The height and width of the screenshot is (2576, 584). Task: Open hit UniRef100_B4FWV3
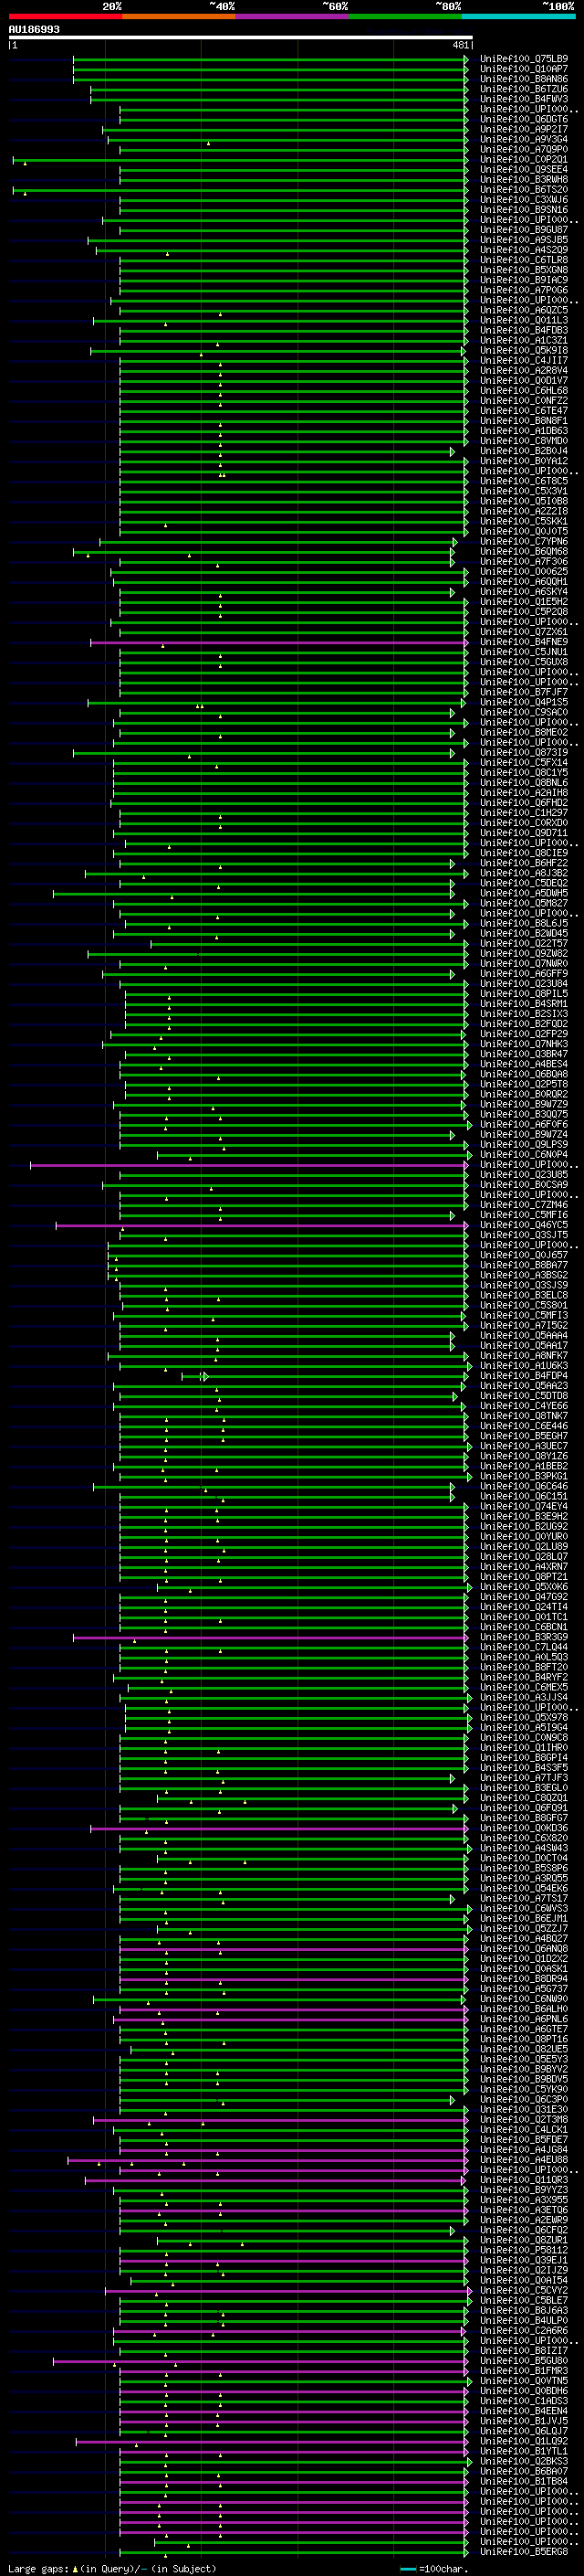tap(524, 99)
